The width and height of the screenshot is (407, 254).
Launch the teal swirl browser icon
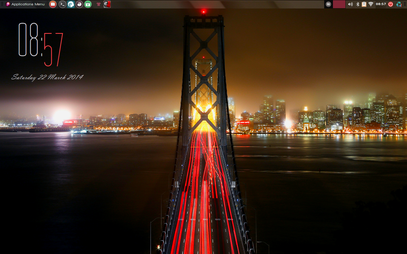(71, 4)
